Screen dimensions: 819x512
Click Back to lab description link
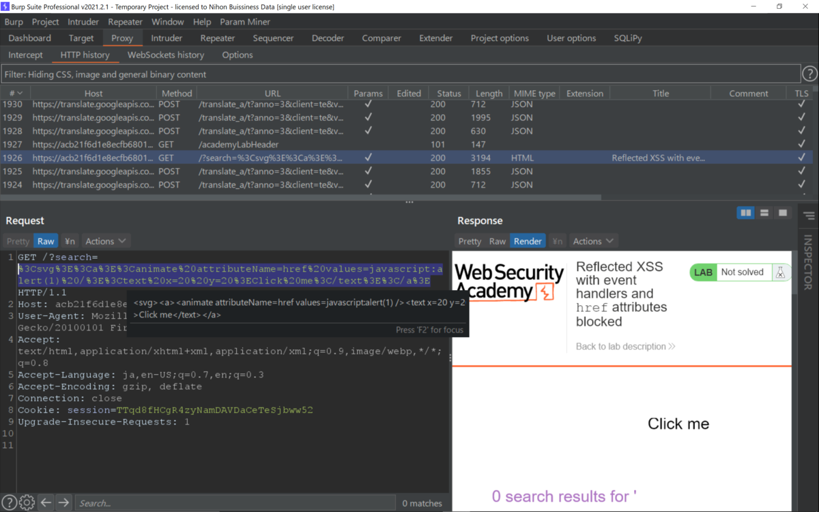(x=625, y=346)
